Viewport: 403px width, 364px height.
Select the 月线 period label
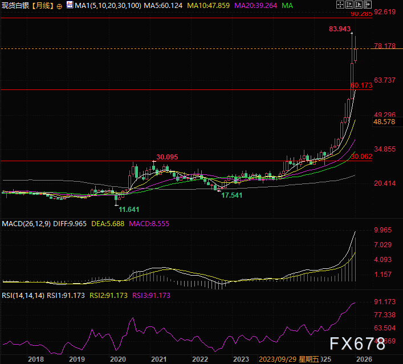(43, 6)
